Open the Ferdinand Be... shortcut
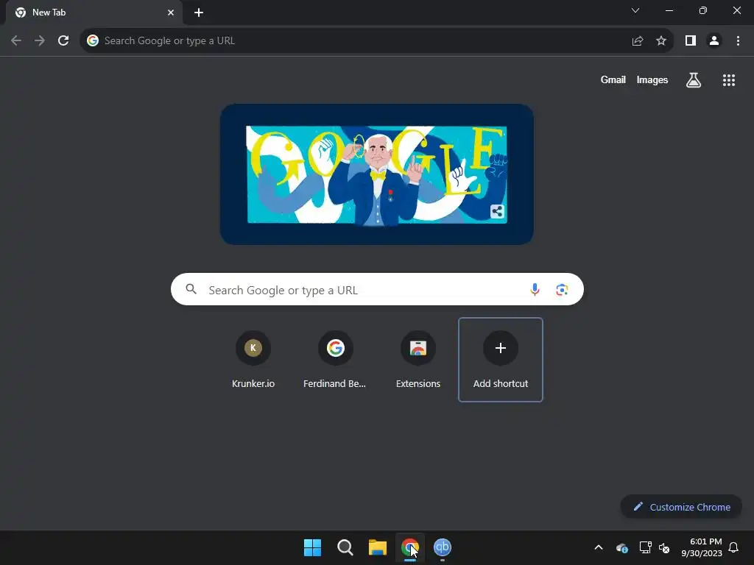This screenshot has width=754, height=565. 336,359
